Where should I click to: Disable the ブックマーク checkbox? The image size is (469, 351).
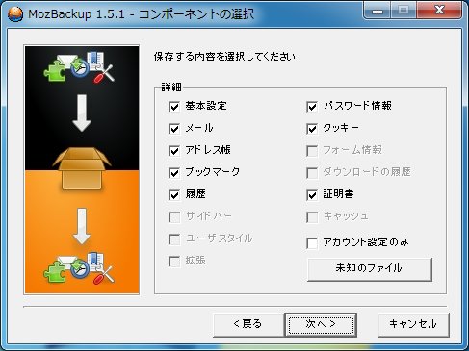click(174, 173)
